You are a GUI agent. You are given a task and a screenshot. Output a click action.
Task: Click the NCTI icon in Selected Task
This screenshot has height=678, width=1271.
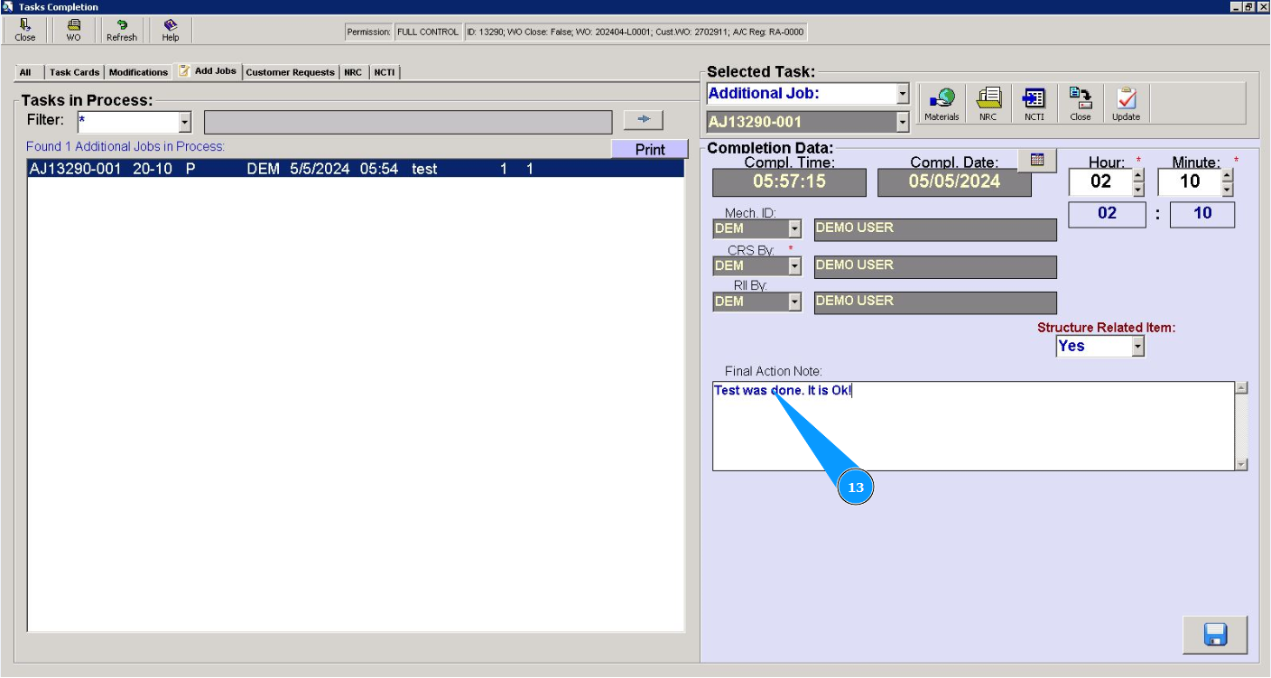pyautogui.click(x=1034, y=104)
